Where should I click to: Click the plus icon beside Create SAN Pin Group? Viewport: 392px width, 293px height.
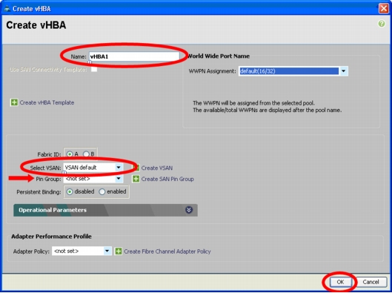[x=136, y=179]
